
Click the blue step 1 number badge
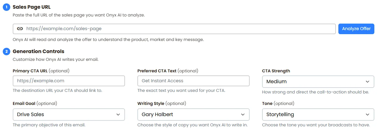[x=7, y=7]
